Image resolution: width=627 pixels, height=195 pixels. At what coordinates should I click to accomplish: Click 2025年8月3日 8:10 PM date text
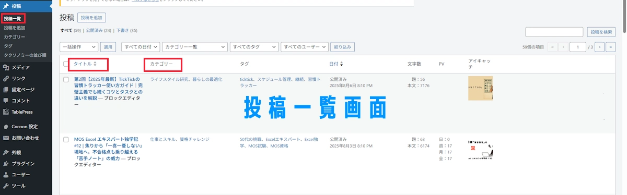pos(351,146)
